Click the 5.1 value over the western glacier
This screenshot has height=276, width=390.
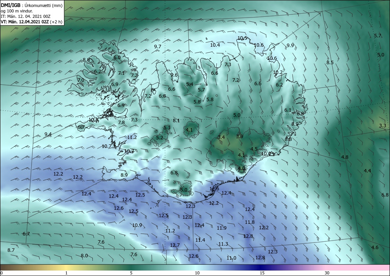(x=167, y=128)
